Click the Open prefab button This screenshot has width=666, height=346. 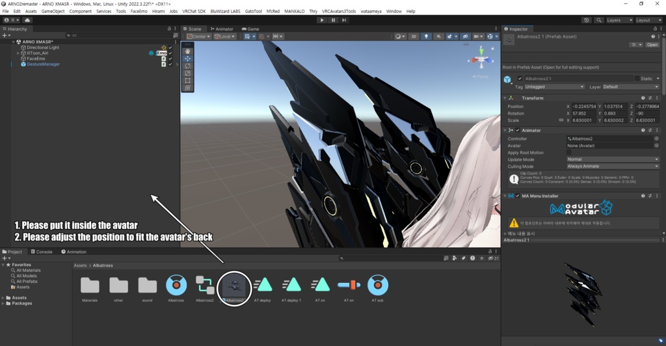click(x=652, y=45)
